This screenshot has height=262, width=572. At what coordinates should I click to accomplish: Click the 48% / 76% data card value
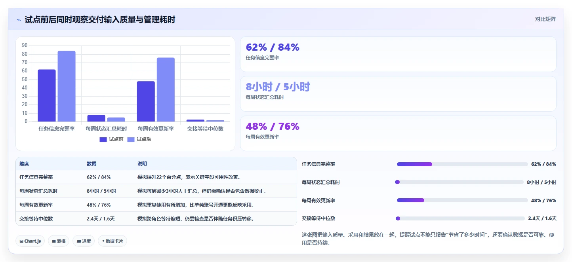point(273,127)
